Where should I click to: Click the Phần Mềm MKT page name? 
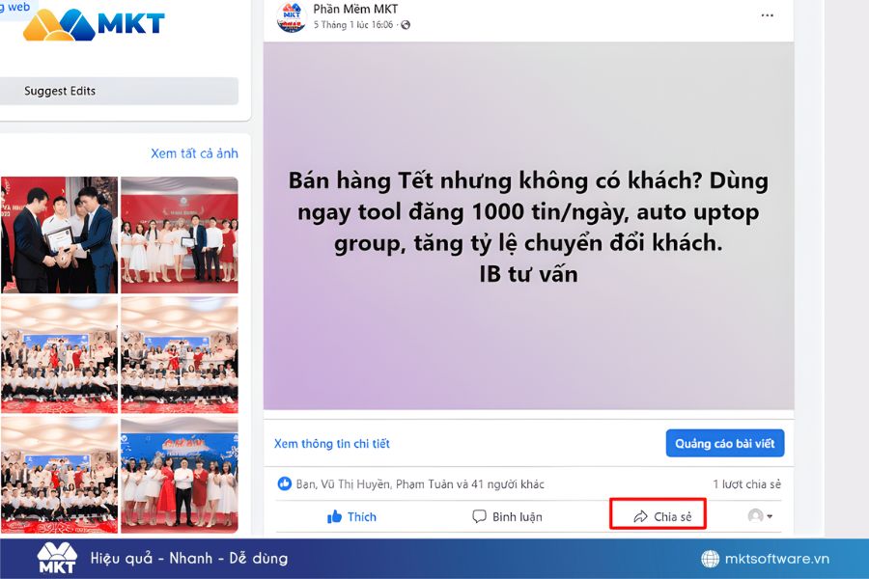[x=355, y=9]
